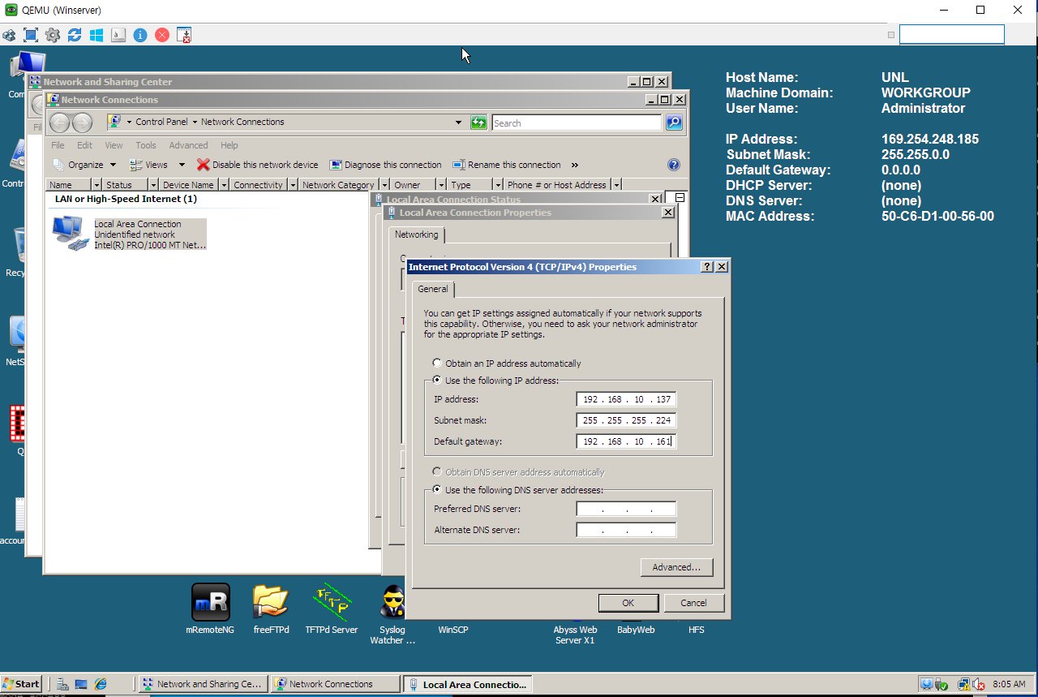Click the Search box in Network Connections

577,123
